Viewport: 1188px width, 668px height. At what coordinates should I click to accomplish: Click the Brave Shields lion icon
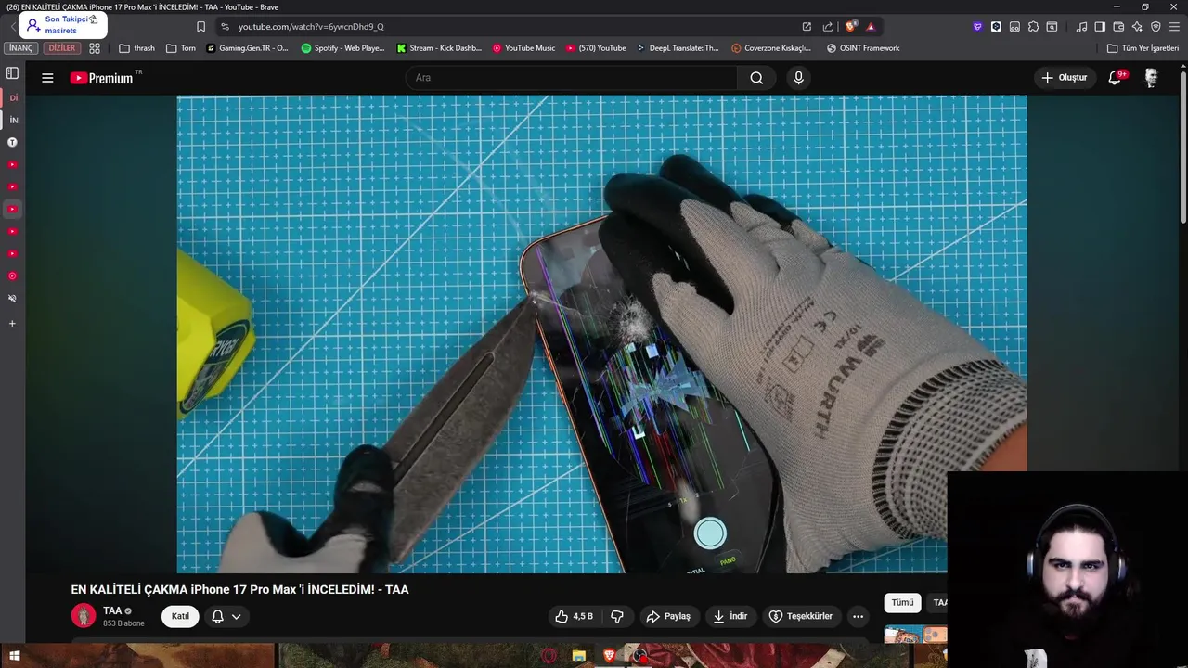click(x=850, y=26)
